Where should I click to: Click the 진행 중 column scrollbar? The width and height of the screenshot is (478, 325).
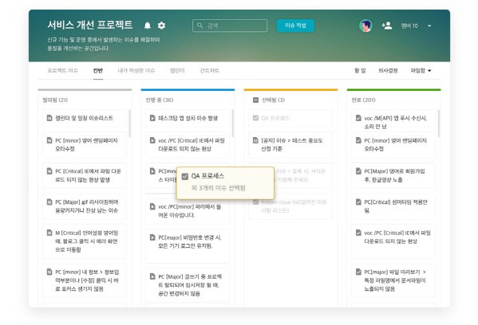click(233, 123)
